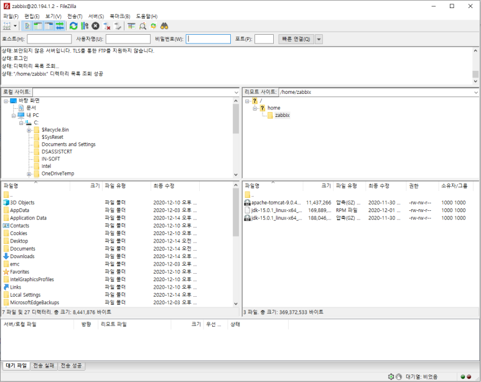
Task: Switch to the 대기 파일 tab
Action: coord(16,366)
